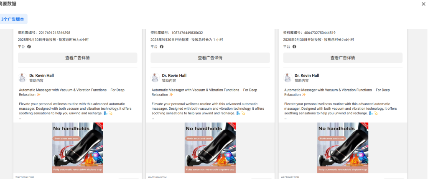The height and width of the screenshot is (179, 428).
Task: Click Dr. Kevin Hall avatar in third ad
Action: coord(288,78)
